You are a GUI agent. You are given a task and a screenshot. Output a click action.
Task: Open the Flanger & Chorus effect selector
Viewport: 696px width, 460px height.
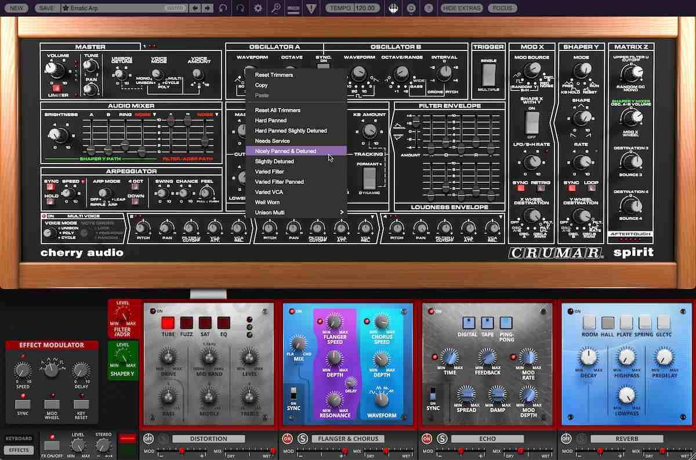(x=348, y=439)
